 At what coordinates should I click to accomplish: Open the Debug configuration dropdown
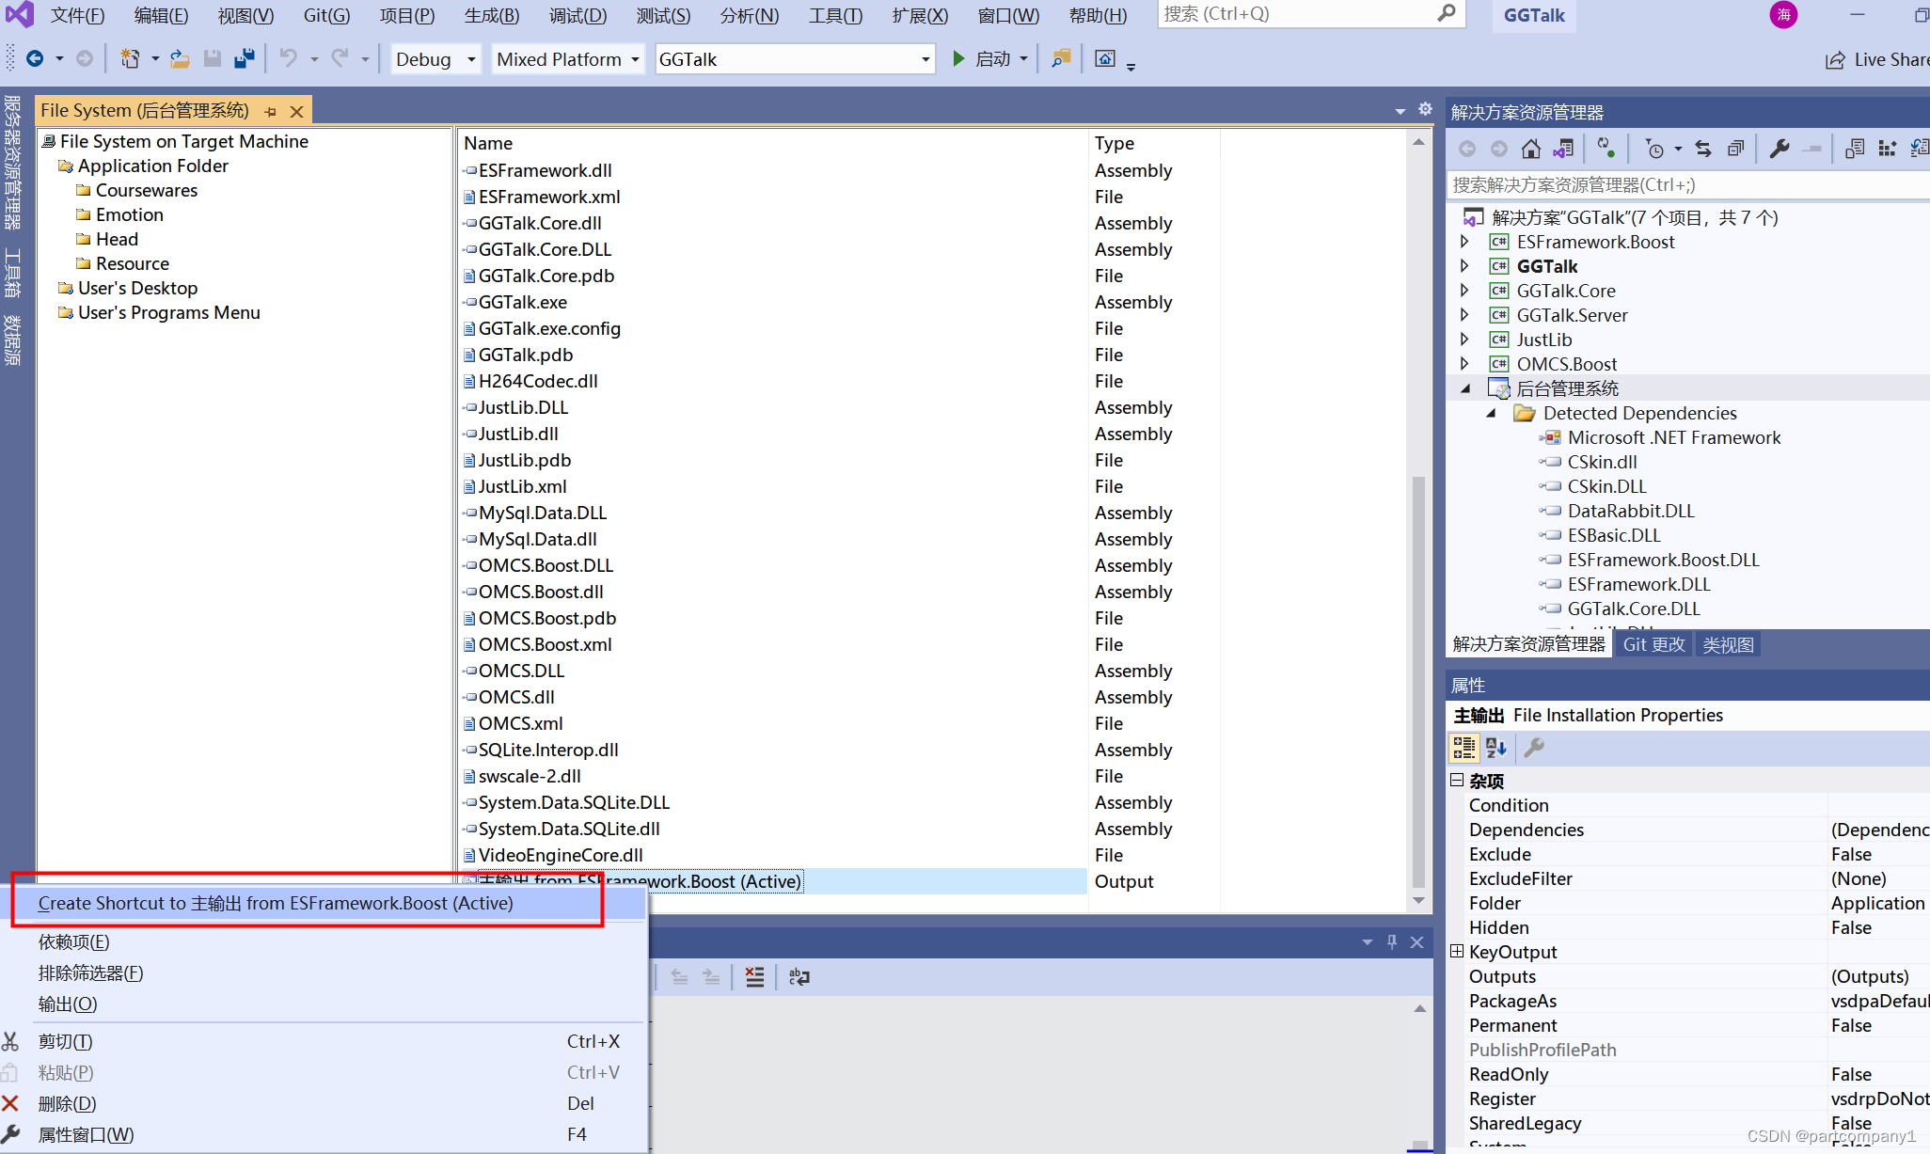(x=435, y=59)
